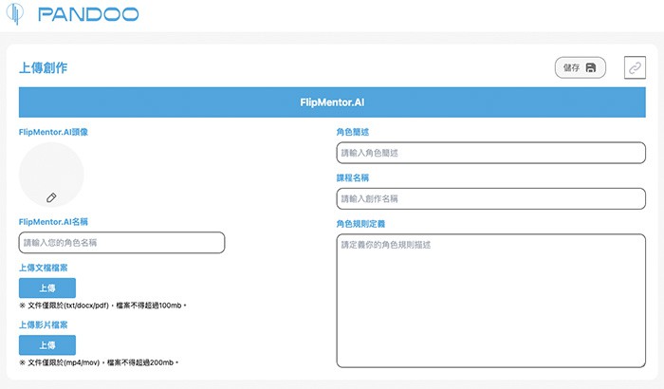Click the 角色規則定義 label
Viewport: 664px width, 389px height.
(x=360, y=224)
